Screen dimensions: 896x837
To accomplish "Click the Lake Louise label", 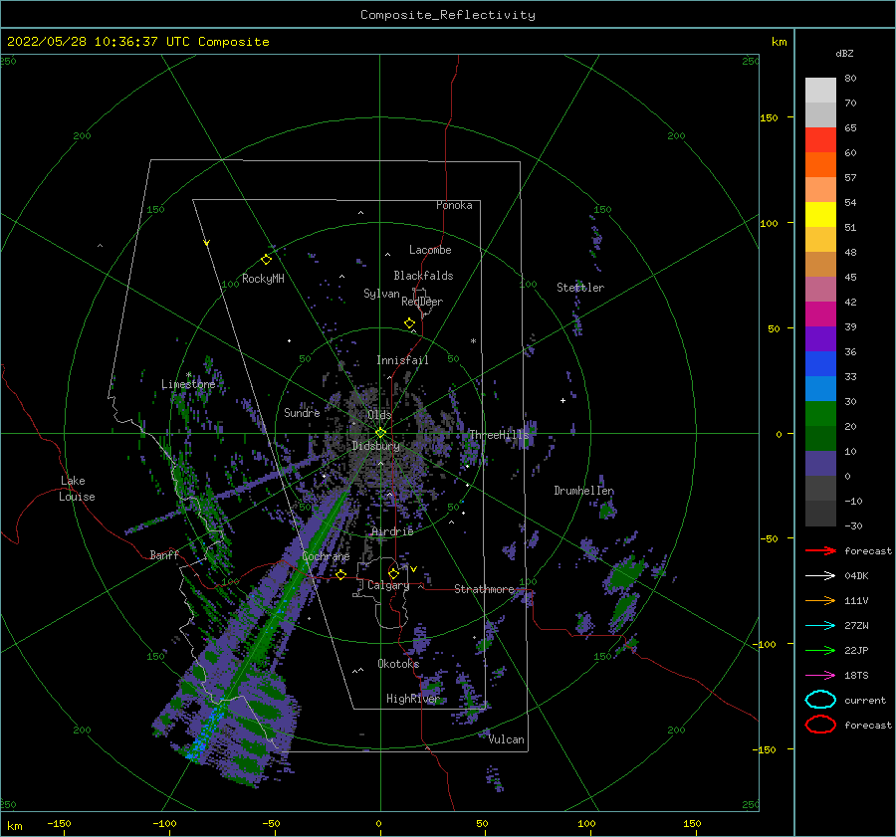I will tap(77, 489).
